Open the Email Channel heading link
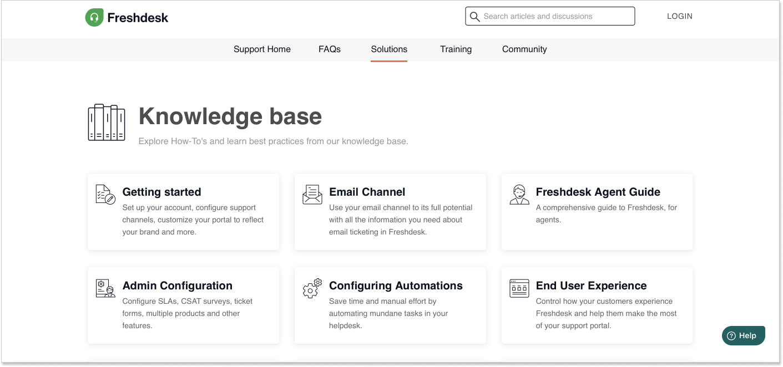The width and height of the screenshot is (783, 367). (x=367, y=192)
